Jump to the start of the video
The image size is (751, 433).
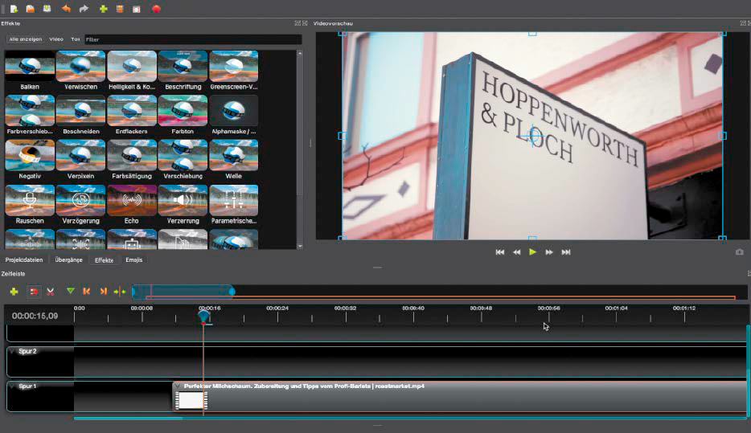pyautogui.click(x=499, y=252)
